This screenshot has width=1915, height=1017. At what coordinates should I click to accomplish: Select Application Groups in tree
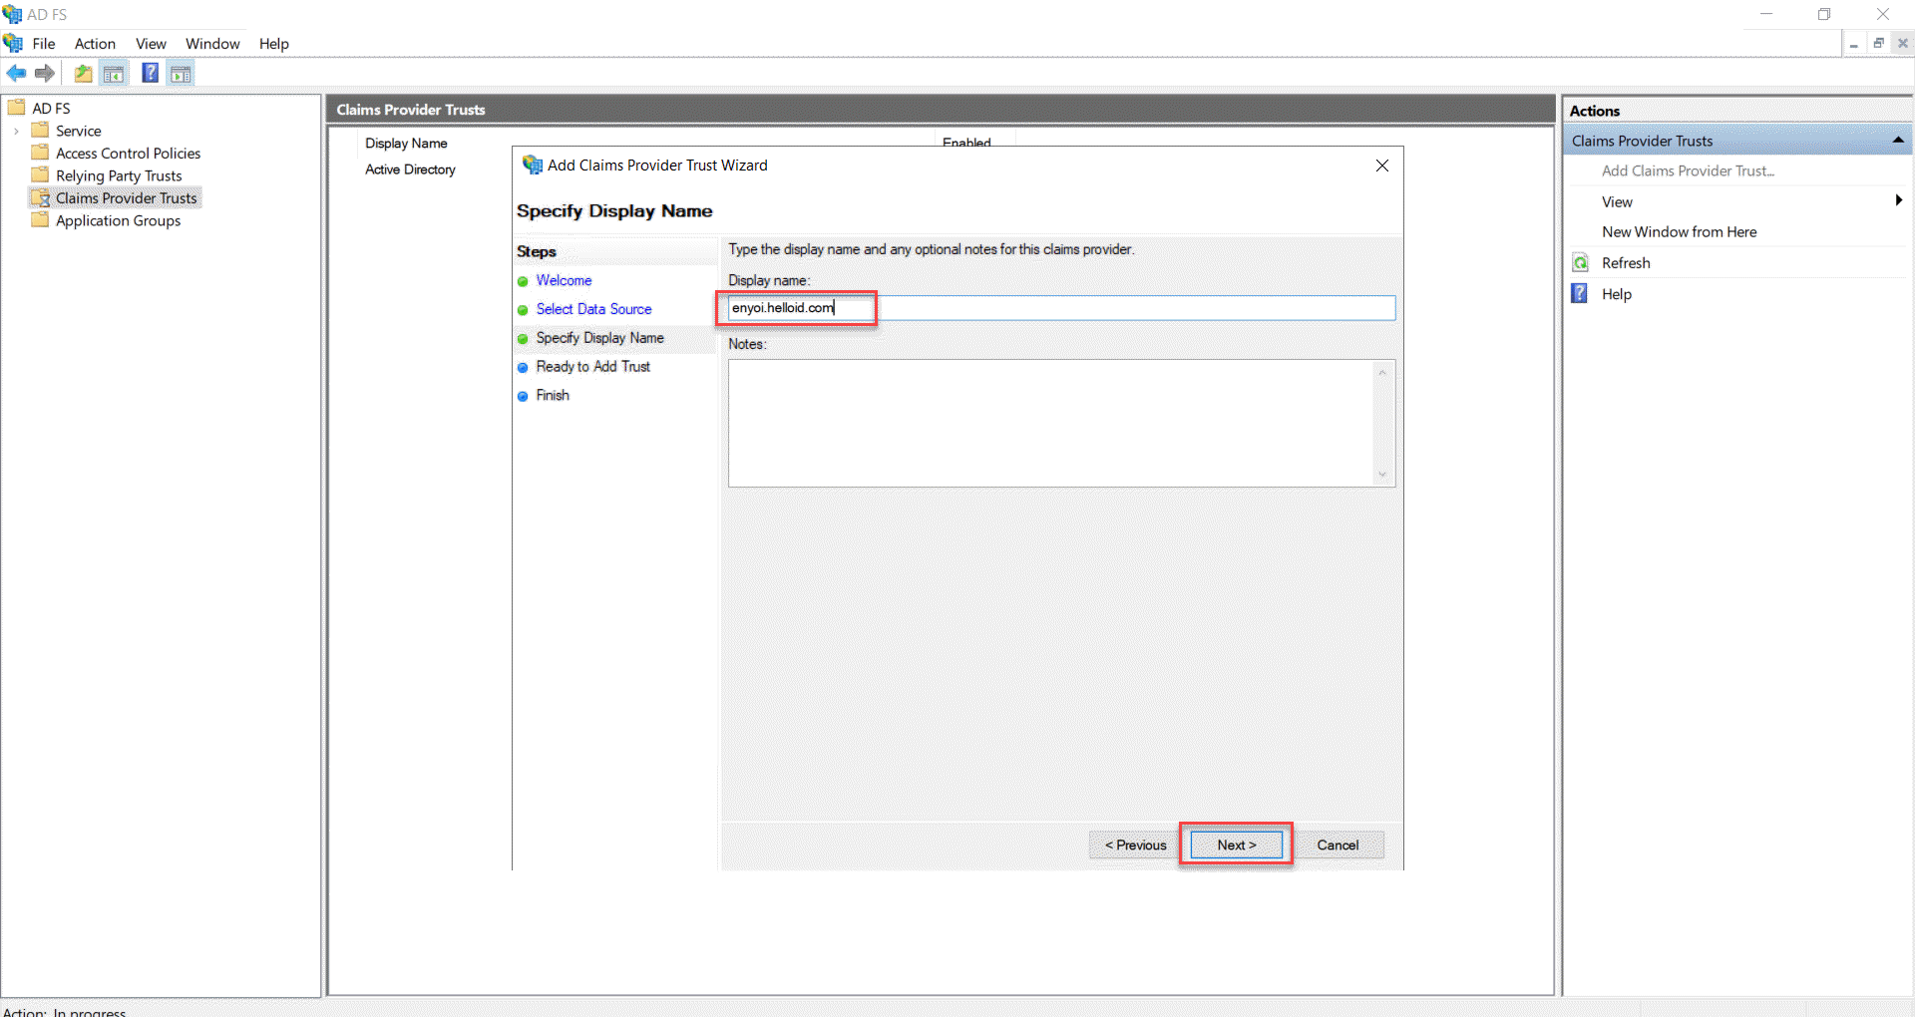point(118,220)
